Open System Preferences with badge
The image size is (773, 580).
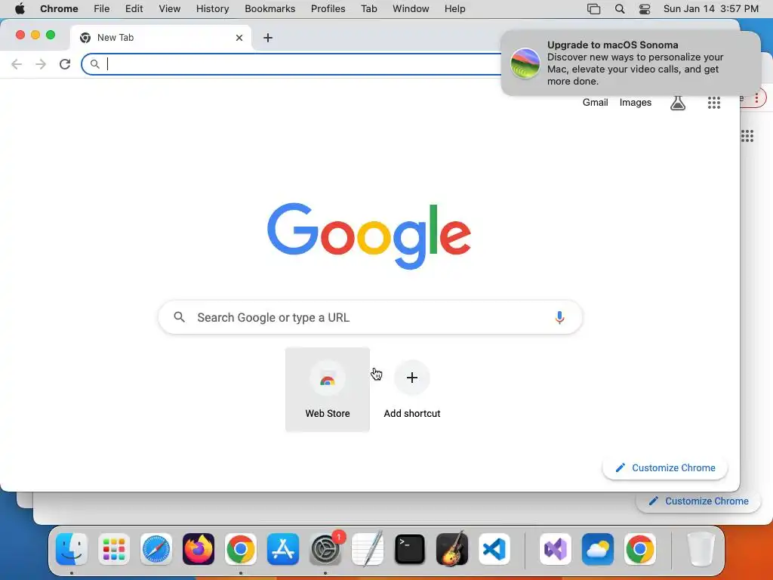pyautogui.click(x=325, y=549)
